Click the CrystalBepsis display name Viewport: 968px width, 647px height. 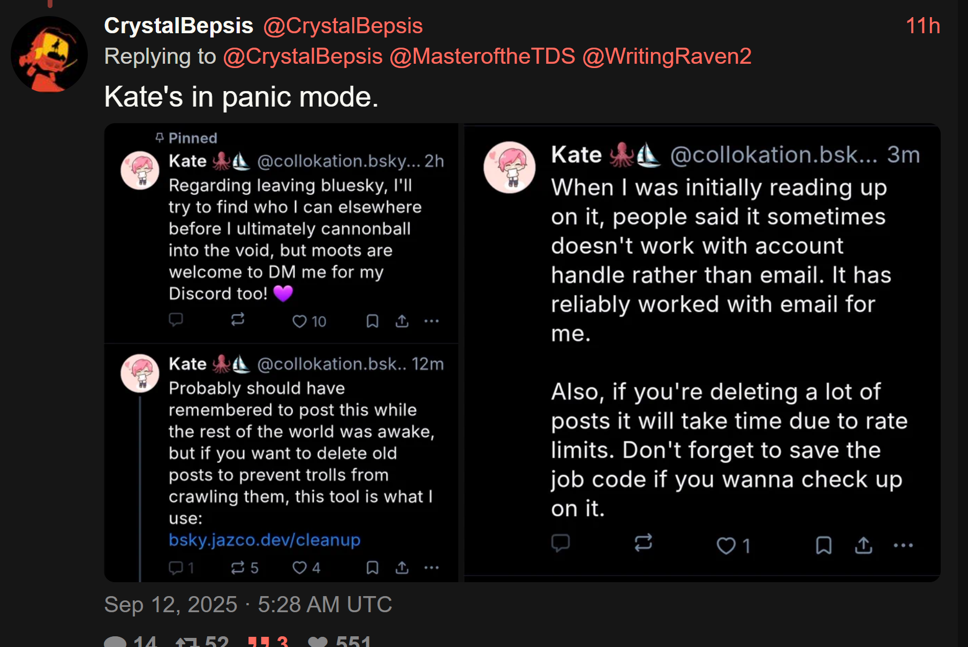click(x=178, y=26)
